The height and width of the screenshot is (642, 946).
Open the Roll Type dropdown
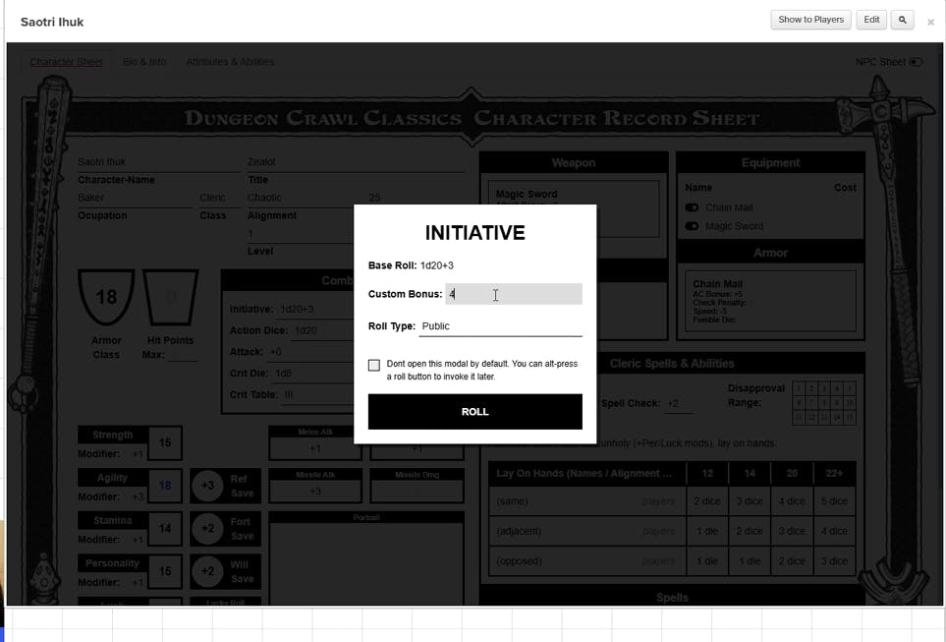(500, 326)
